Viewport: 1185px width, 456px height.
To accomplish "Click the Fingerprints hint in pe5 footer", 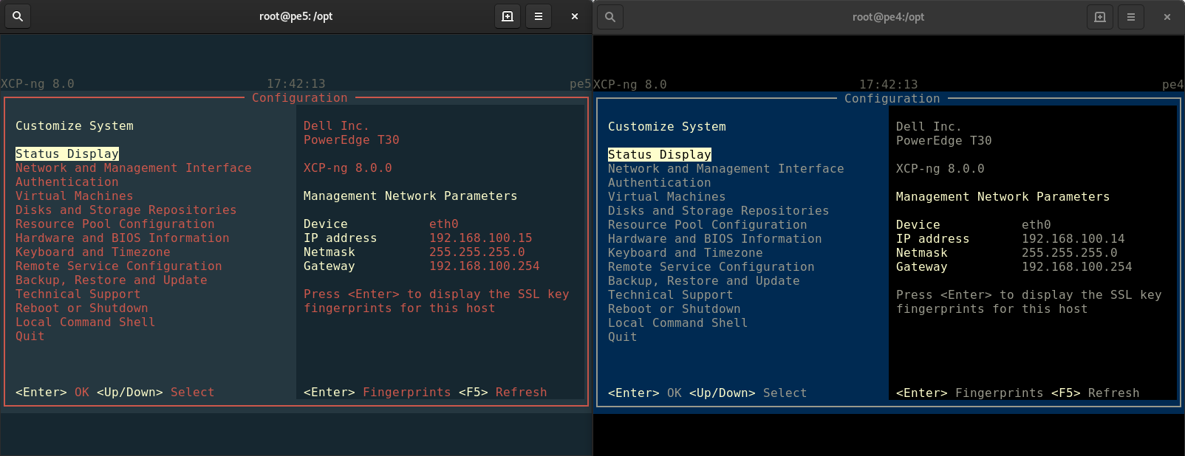I will tap(407, 392).
